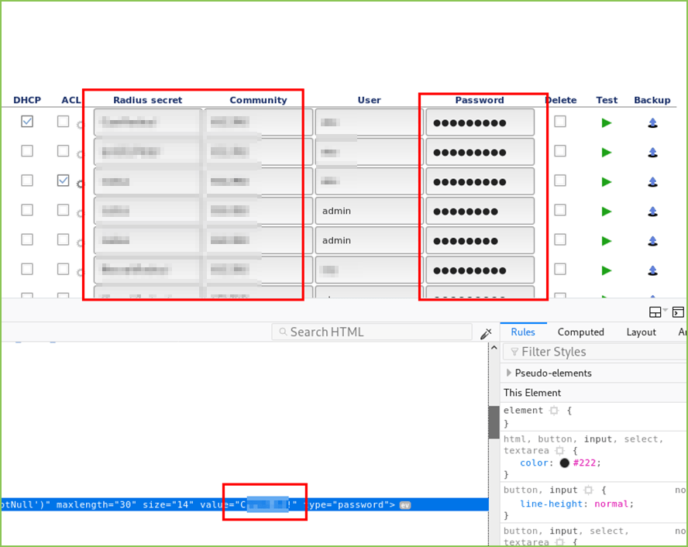688x547 pixels.
Task: Click the selector highlighter next to 'element' rule
Action: click(x=554, y=411)
